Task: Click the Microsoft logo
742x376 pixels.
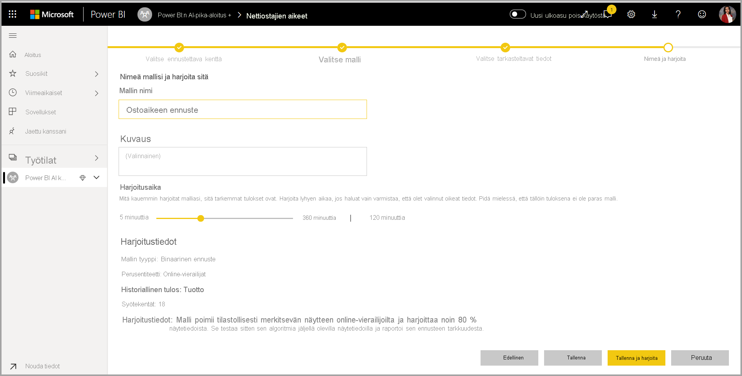Action: tap(52, 15)
